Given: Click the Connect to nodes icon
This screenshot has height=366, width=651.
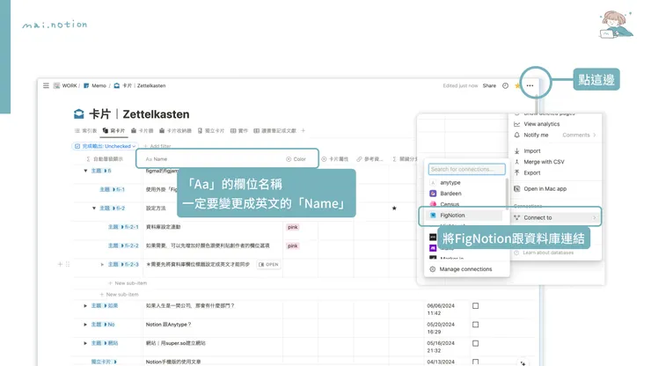Looking at the screenshot, I should (517, 217).
